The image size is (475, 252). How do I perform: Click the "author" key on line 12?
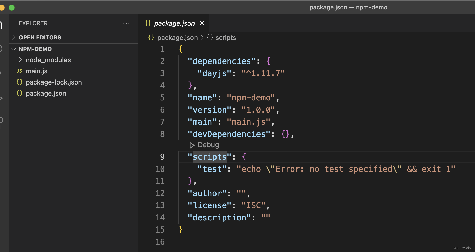[207, 193]
